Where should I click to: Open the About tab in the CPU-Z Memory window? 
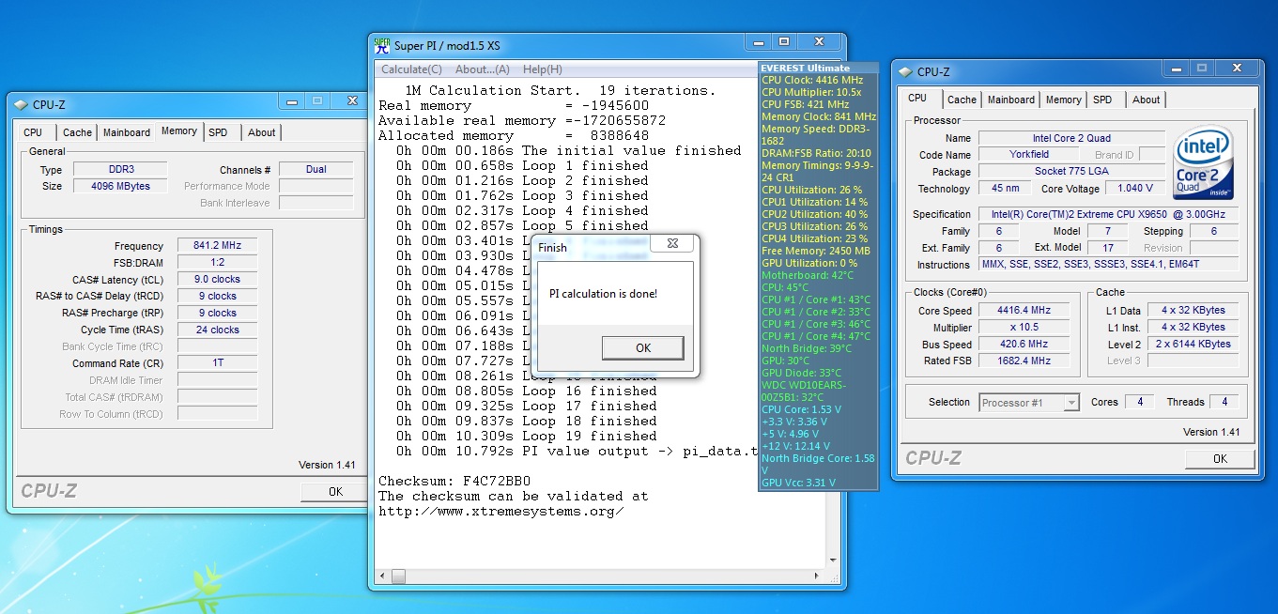point(262,132)
